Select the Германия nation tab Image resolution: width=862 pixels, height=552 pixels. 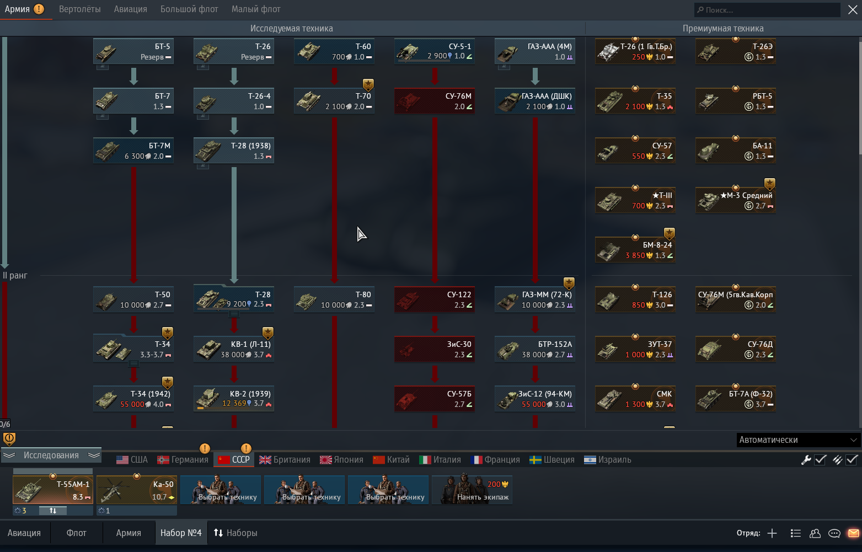pos(183,459)
